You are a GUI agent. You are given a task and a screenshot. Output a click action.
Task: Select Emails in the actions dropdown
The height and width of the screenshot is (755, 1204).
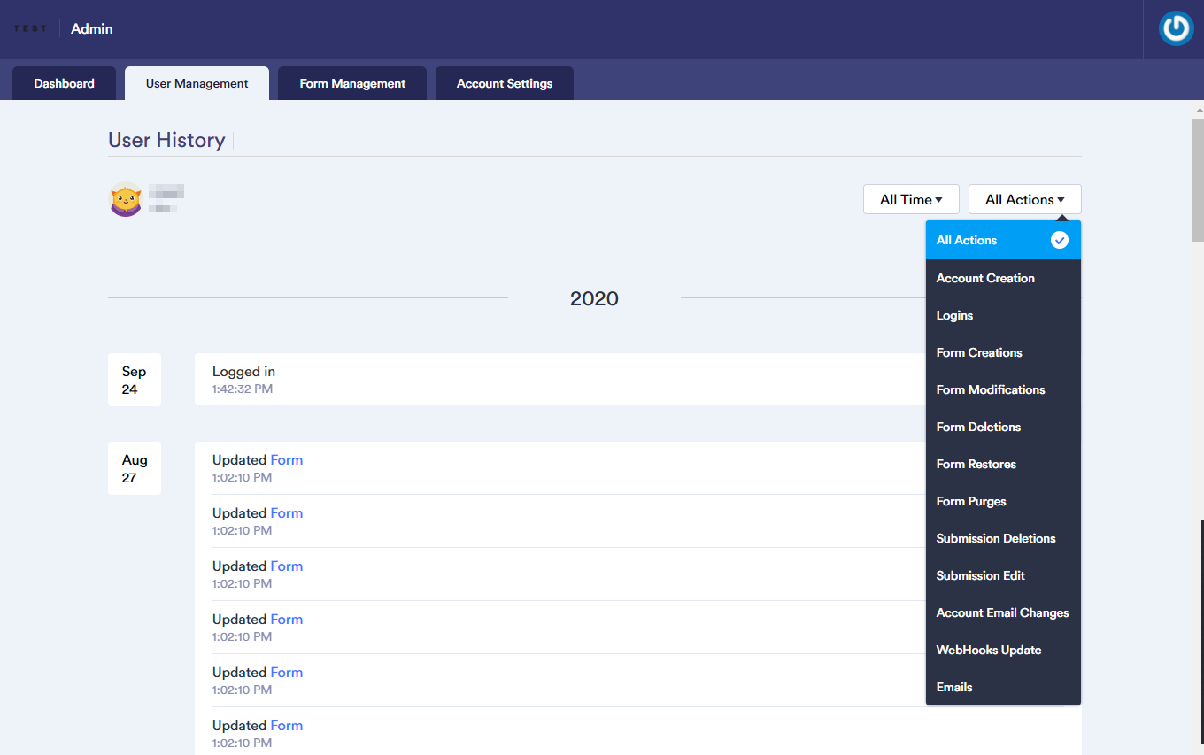point(954,687)
